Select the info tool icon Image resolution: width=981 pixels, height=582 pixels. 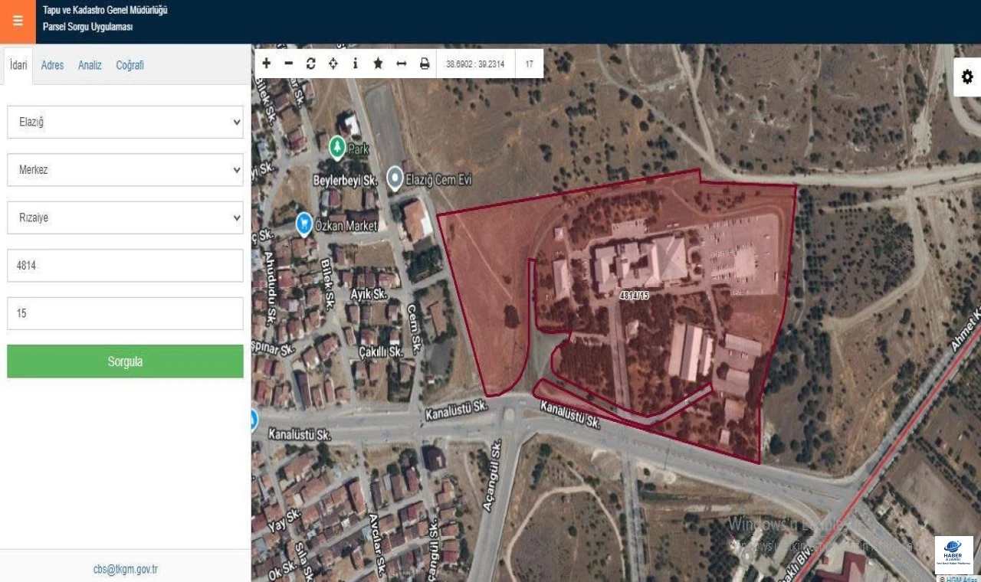coord(355,64)
